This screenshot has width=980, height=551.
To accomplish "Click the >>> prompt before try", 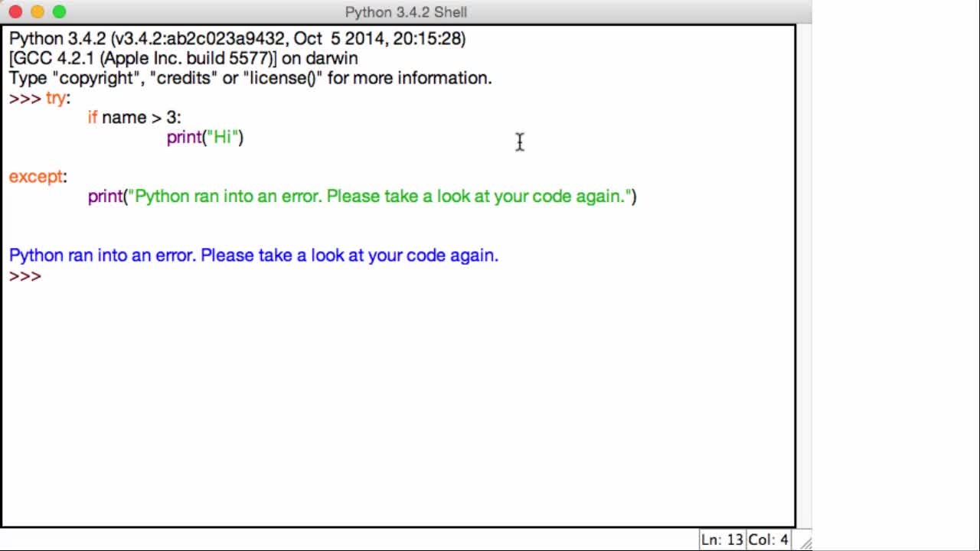I will click(25, 98).
